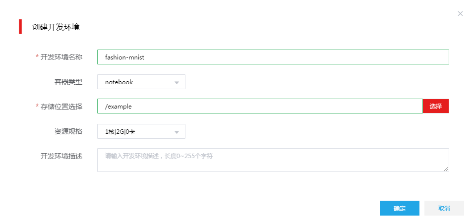Click the arrow icon of the notebook dropdown

coord(177,82)
